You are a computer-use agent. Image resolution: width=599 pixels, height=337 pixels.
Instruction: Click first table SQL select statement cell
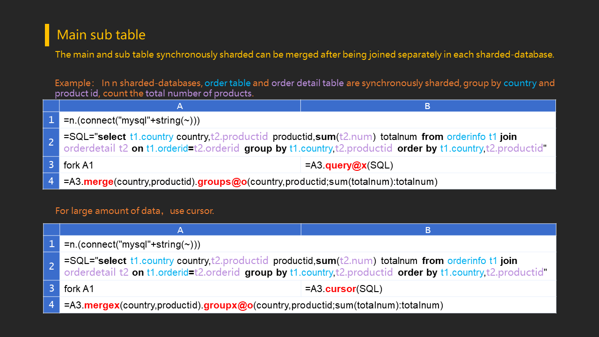point(307,142)
